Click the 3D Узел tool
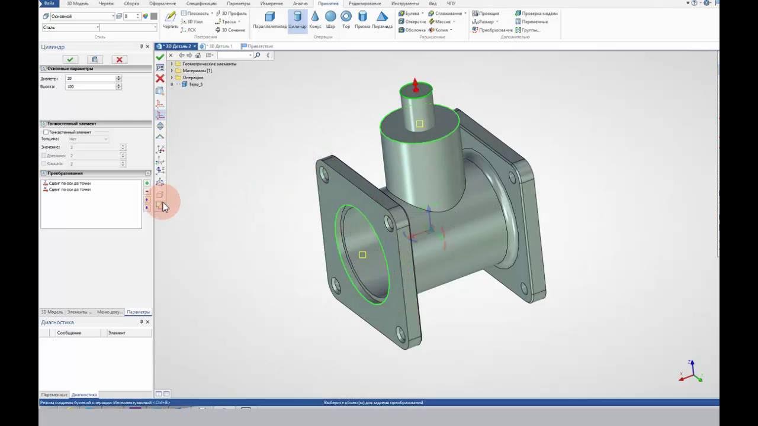 pyautogui.click(x=191, y=21)
